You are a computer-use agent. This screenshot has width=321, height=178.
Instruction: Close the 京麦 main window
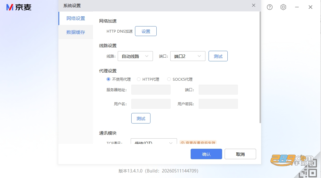point(310,7)
